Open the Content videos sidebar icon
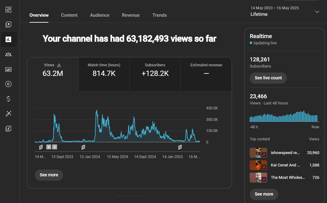 point(8,24)
